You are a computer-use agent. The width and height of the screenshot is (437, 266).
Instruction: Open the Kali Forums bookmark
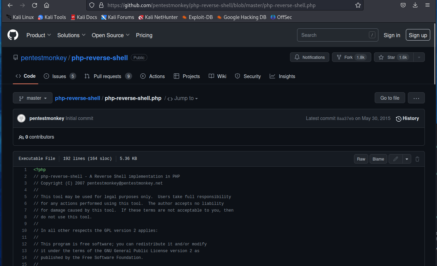(118, 17)
